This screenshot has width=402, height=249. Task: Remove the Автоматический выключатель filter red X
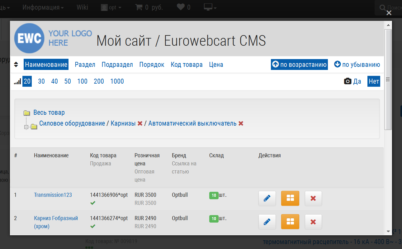coord(241,123)
